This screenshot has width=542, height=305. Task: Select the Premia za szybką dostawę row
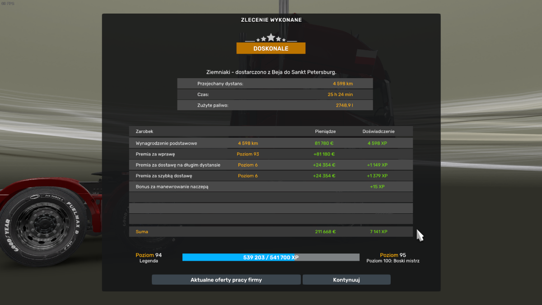coord(271,176)
